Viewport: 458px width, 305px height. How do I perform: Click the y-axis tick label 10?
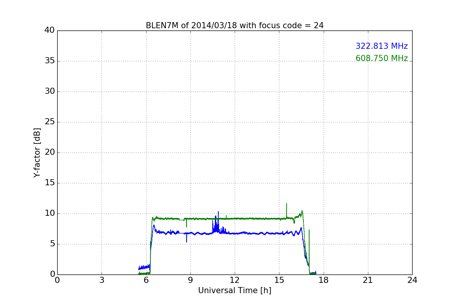[x=50, y=213]
